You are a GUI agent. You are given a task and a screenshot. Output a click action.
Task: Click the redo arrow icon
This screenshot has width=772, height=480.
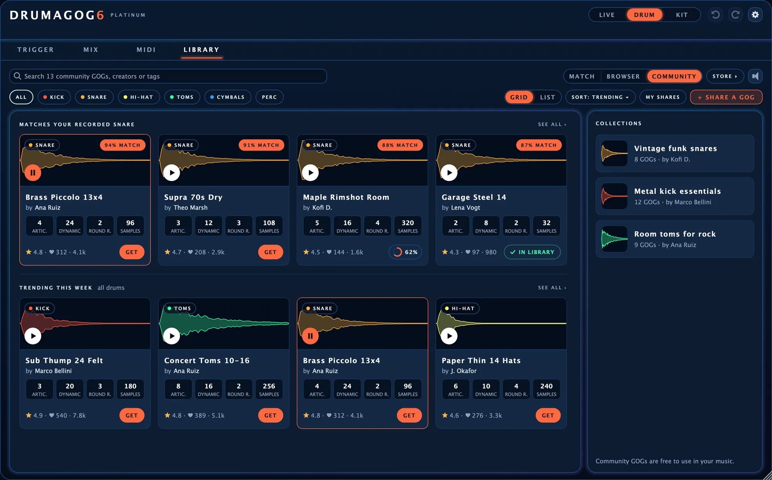(735, 15)
